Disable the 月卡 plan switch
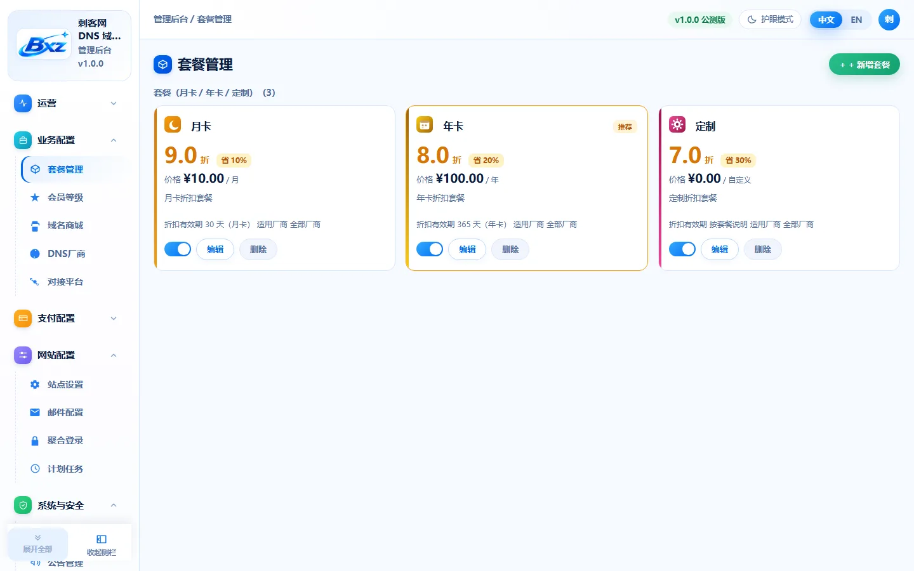The width and height of the screenshot is (914, 571). (x=178, y=249)
